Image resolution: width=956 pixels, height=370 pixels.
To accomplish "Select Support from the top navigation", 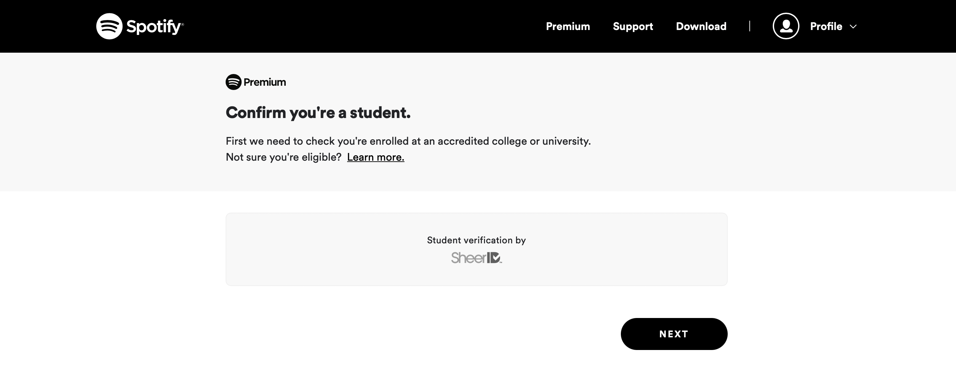I will [x=633, y=26].
